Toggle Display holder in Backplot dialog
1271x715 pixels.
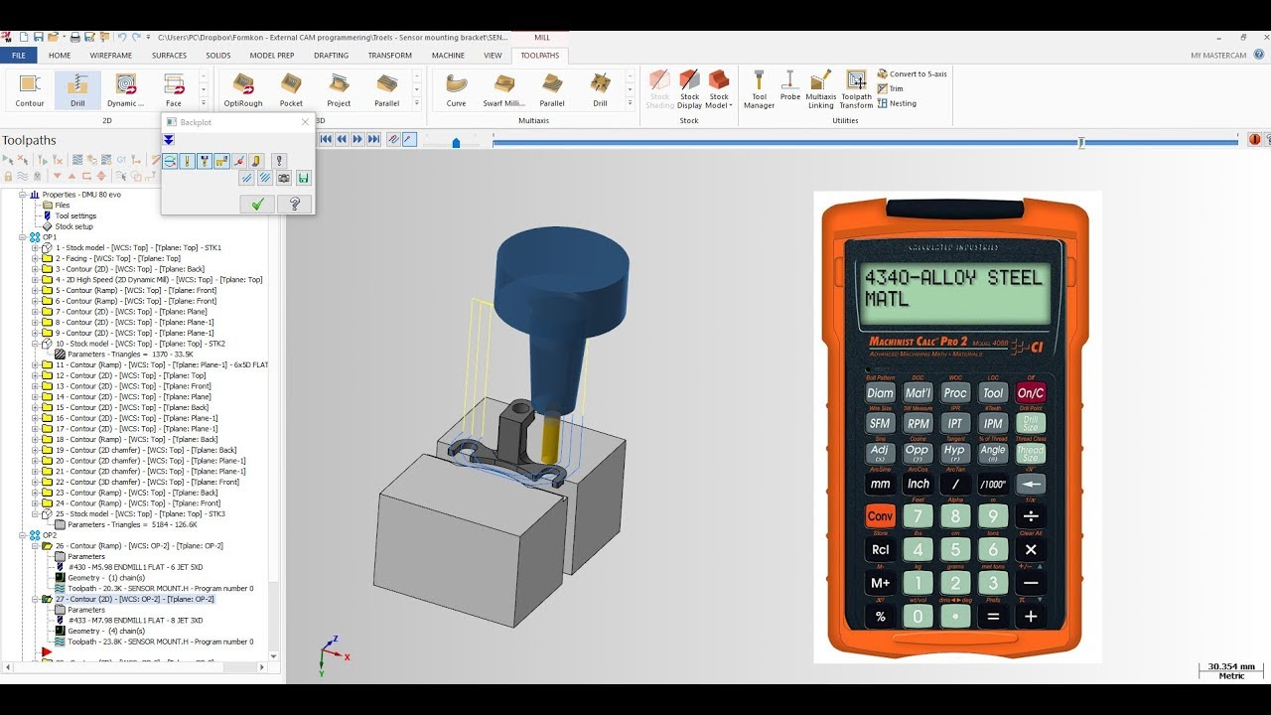(x=204, y=161)
